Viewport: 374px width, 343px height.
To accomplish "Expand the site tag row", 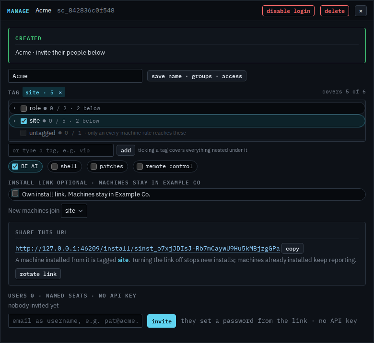I will click(15, 121).
